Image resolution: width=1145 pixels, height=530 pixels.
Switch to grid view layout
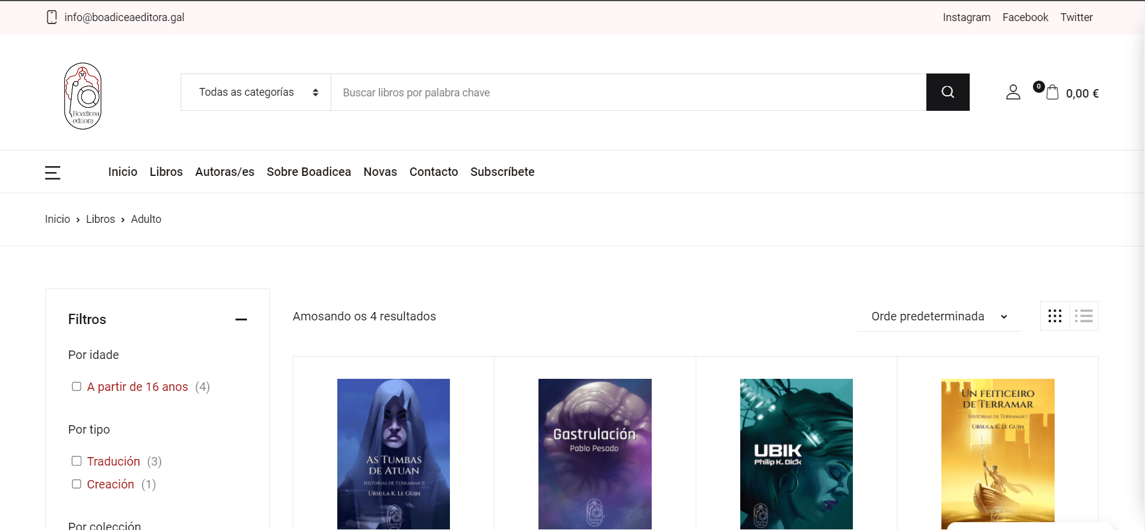pos(1055,316)
